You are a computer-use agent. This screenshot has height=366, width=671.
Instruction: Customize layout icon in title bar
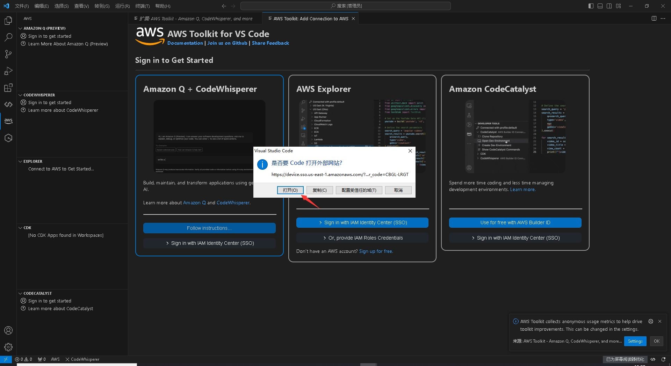click(x=619, y=6)
